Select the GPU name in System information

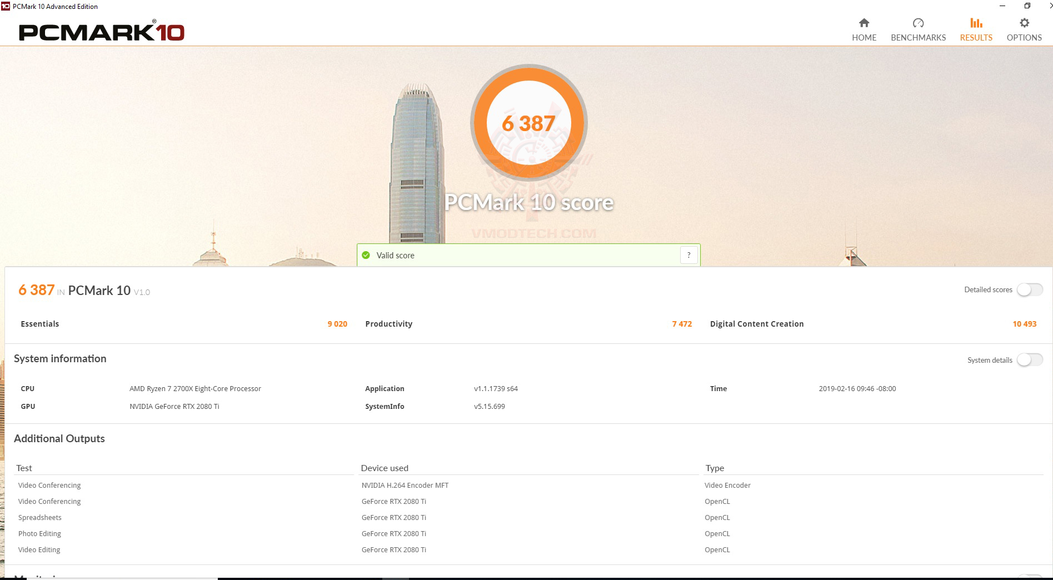(174, 407)
